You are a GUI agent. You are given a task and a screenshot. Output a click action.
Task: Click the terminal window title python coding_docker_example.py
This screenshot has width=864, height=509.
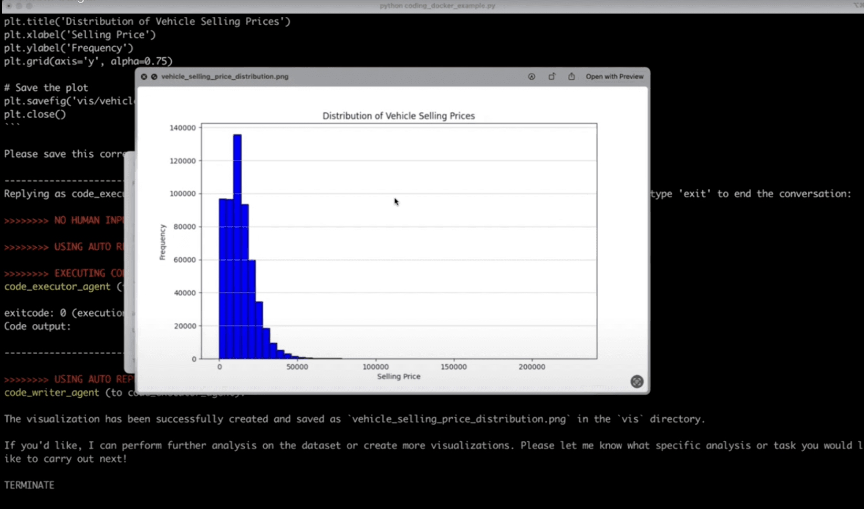click(438, 6)
